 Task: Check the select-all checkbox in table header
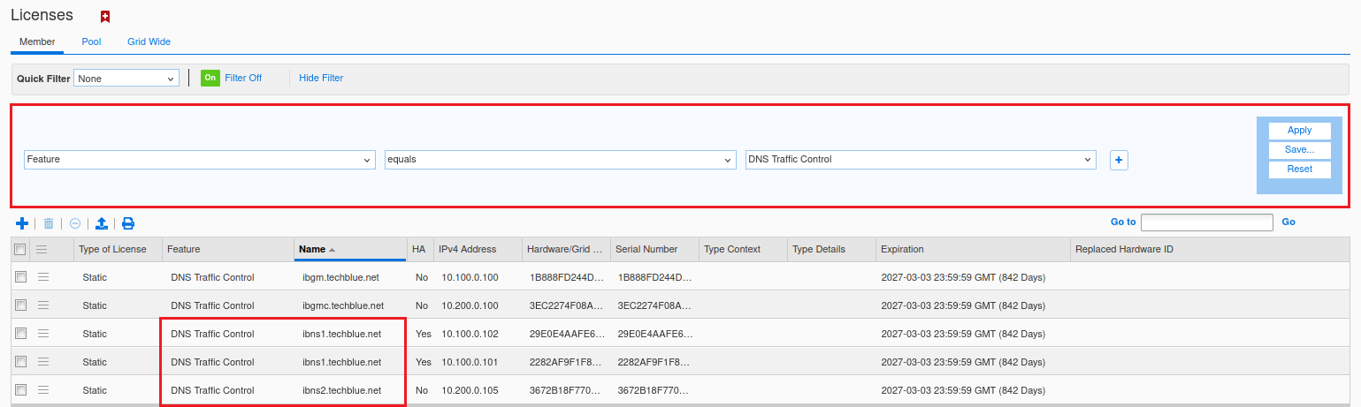(x=20, y=250)
